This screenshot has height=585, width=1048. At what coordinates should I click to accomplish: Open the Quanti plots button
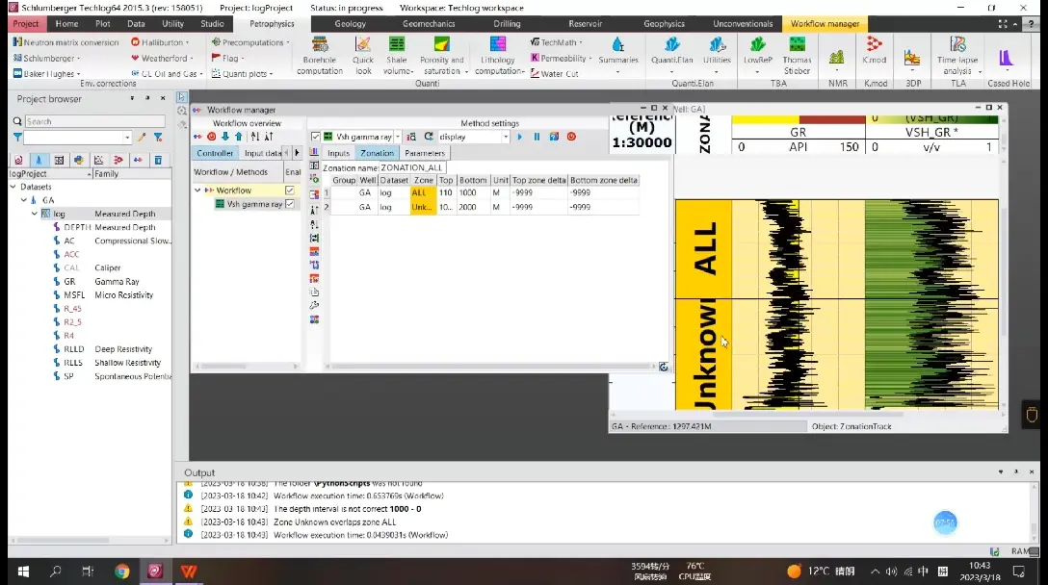[x=243, y=73]
